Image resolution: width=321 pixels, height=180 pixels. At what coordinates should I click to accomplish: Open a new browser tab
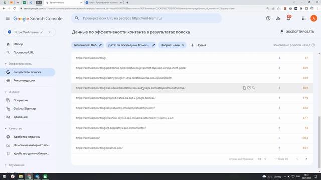pos(127,3)
